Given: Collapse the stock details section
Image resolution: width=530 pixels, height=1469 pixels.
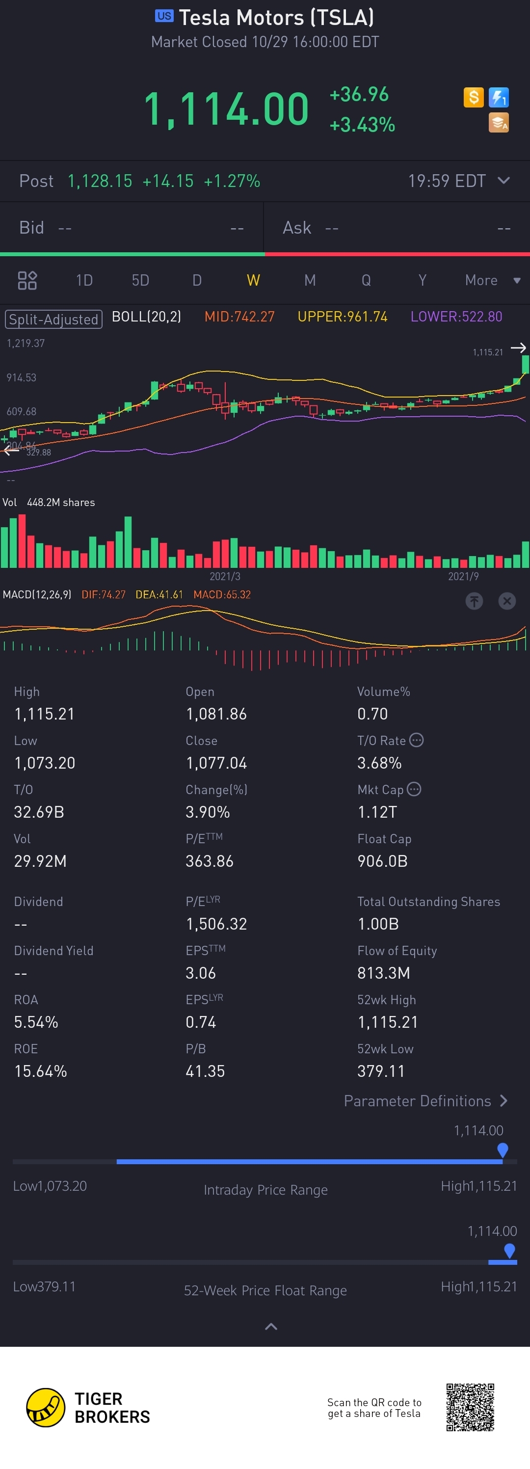Looking at the screenshot, I should pos(271,1327).
